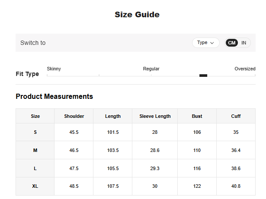Screen dimensions: 266x199
Task: Switch measurement units to IN
Action: pos(244,43)
